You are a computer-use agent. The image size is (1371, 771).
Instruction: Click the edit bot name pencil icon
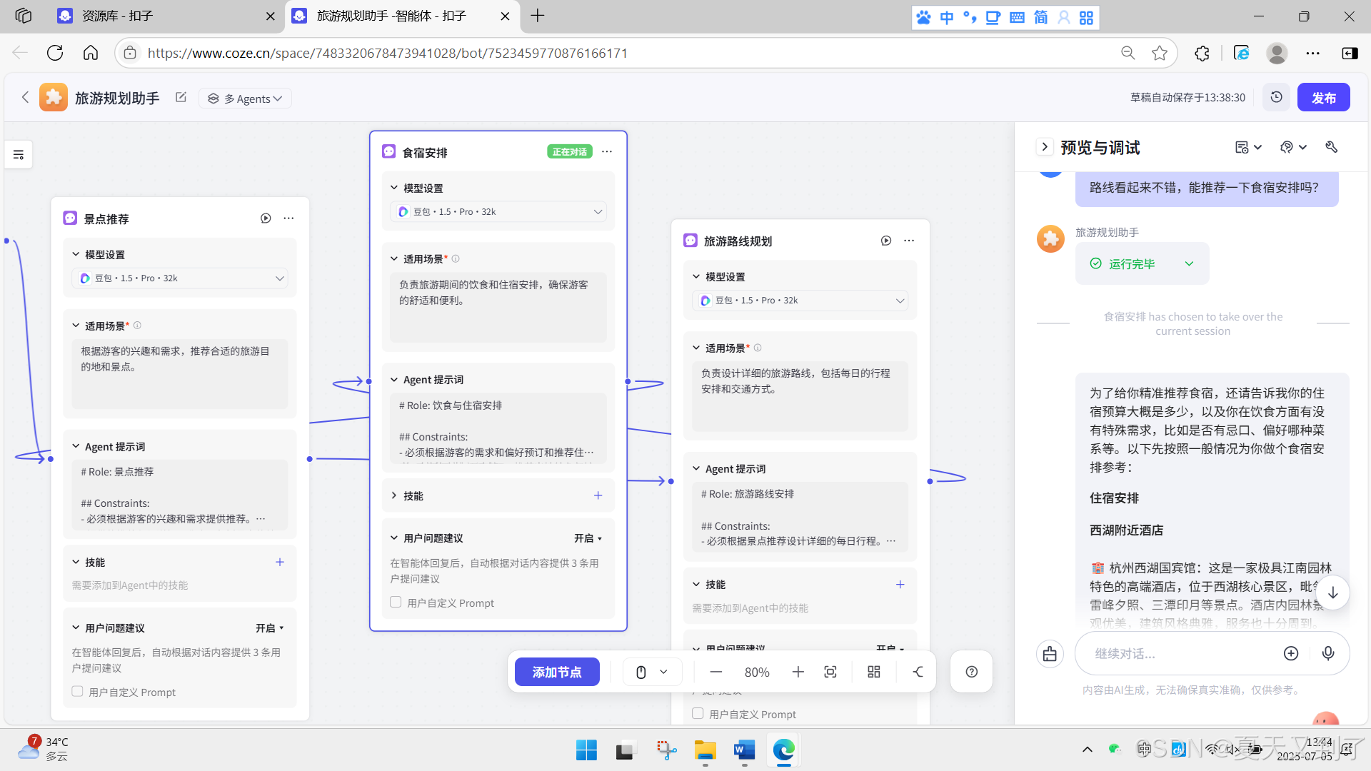point(181,97)
